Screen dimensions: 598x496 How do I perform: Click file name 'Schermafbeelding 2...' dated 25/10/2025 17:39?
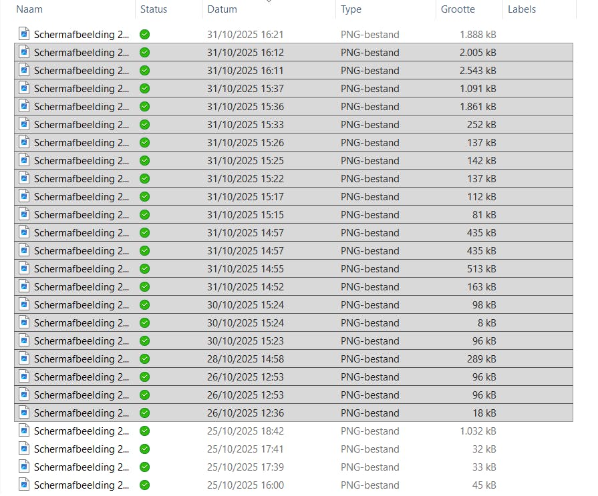pos(82,467)
